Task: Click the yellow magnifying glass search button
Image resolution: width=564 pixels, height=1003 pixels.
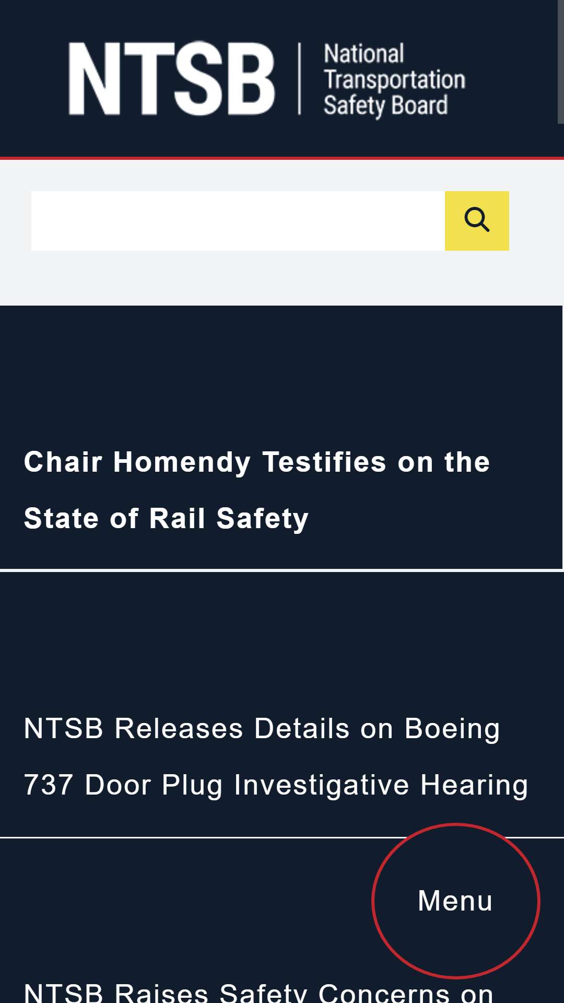Action: (x=477, y=221)
